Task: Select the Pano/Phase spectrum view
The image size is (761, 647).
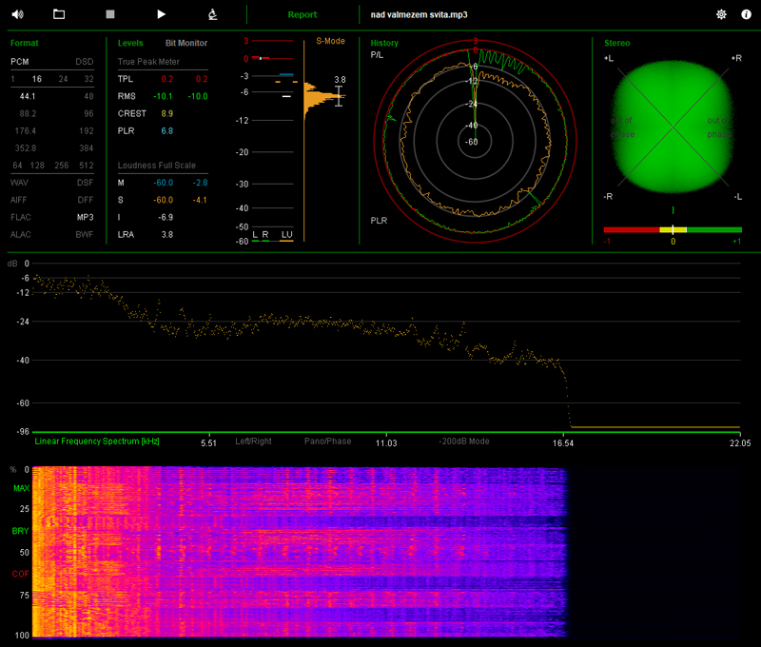Action: tap(328, 442)
